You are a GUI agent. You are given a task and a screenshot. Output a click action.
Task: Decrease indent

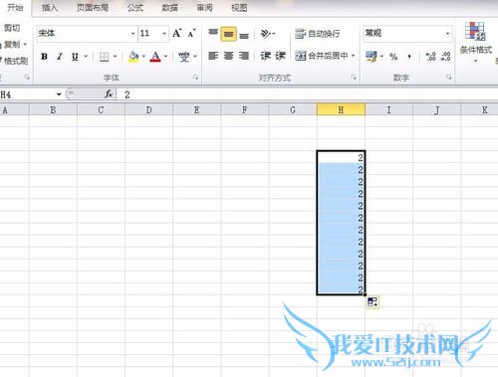pos(265,56)
